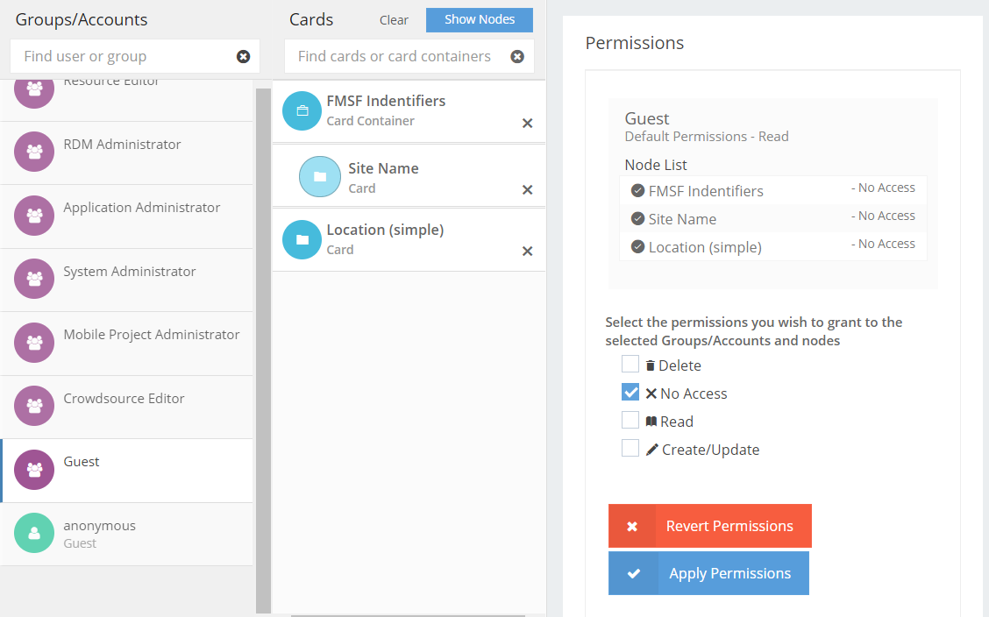This screenshot has height=617, width=989.
Task: Click the Location (simple) card icon
Action: point(302,239)
